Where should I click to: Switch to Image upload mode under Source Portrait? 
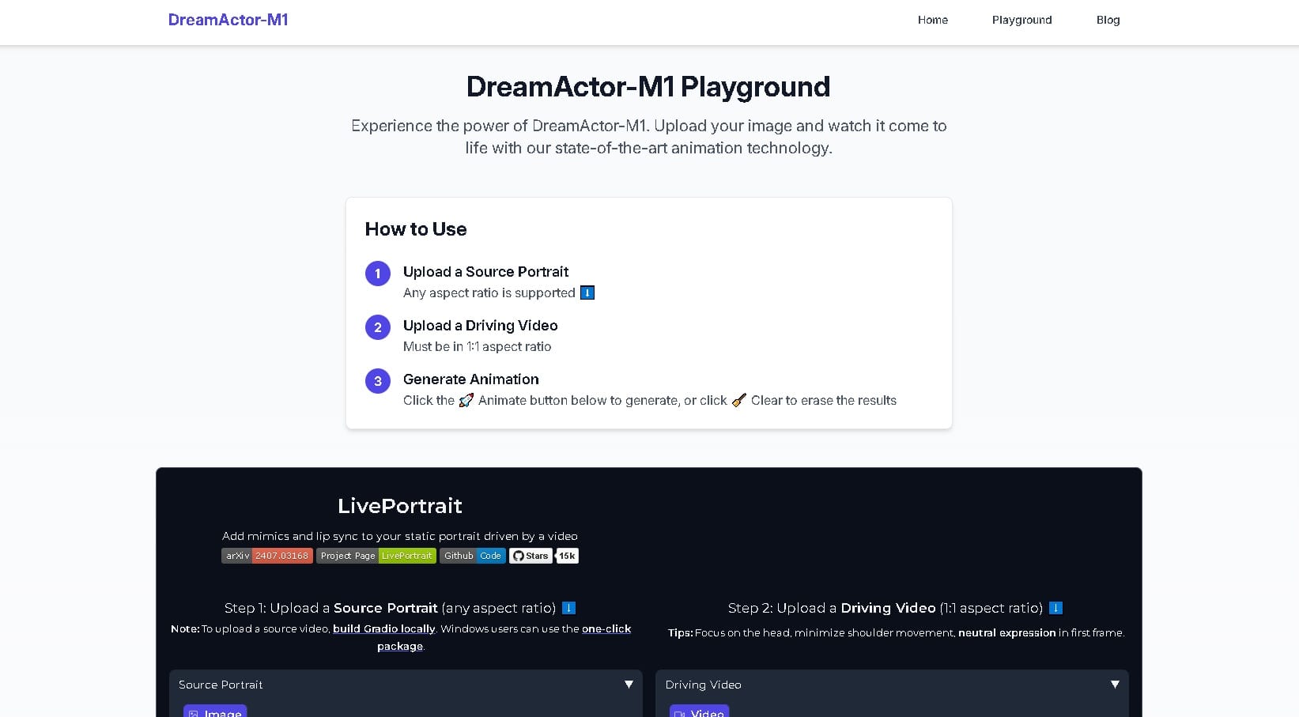[x=214, y=711]
